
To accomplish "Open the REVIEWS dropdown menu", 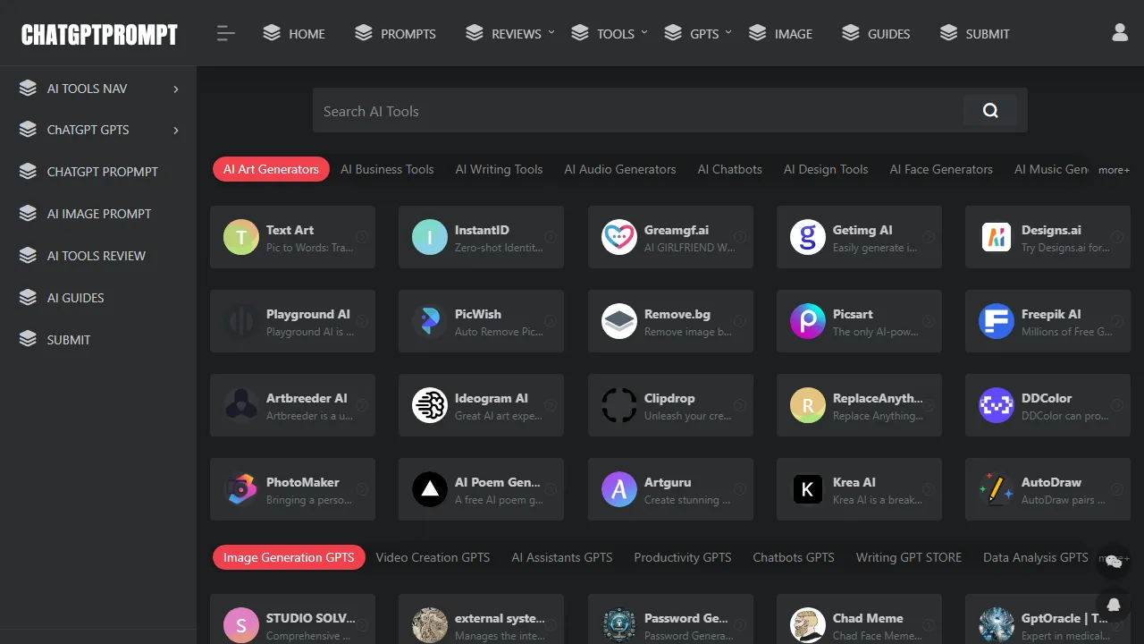I will pos(517,33).
